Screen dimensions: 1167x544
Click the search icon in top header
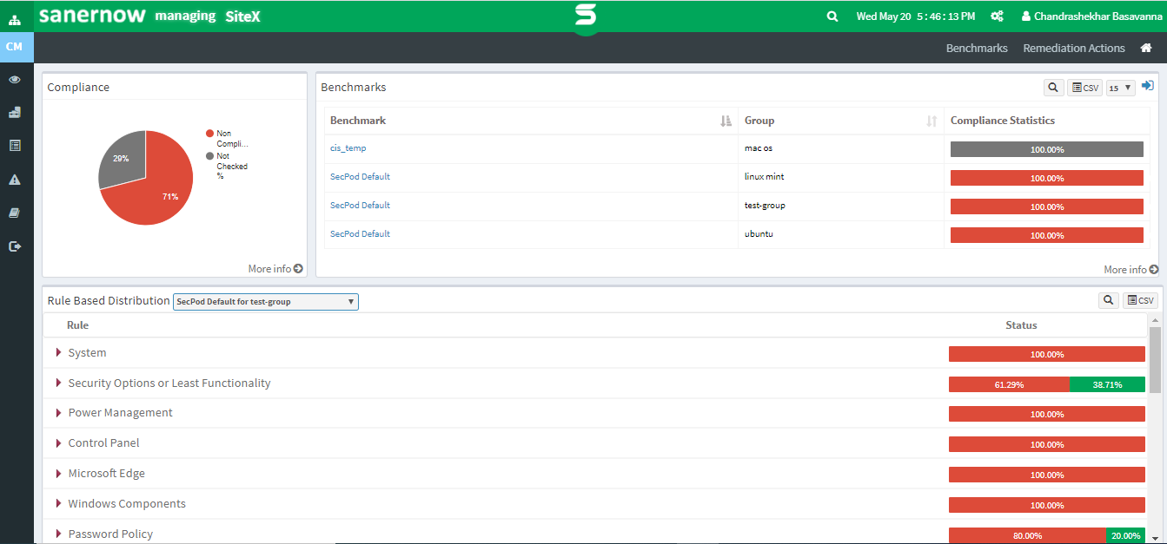pyautogui.click(x=832, y=16)
